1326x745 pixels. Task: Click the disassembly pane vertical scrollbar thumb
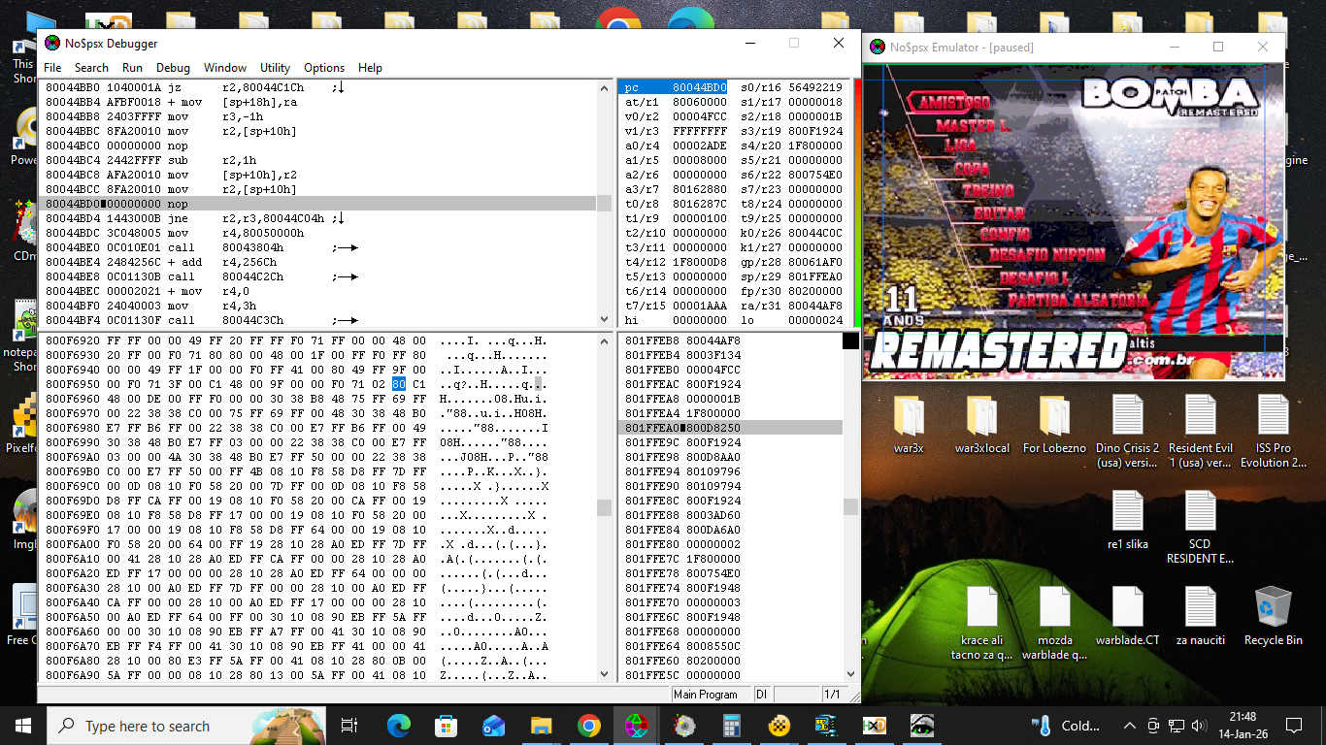(604, 204)
